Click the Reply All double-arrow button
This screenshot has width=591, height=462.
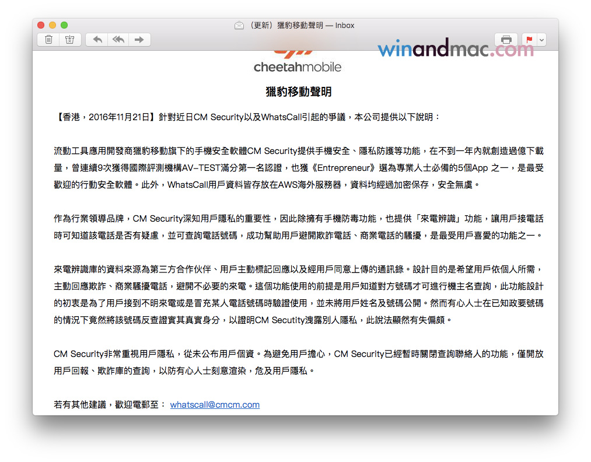click(118, 40)
